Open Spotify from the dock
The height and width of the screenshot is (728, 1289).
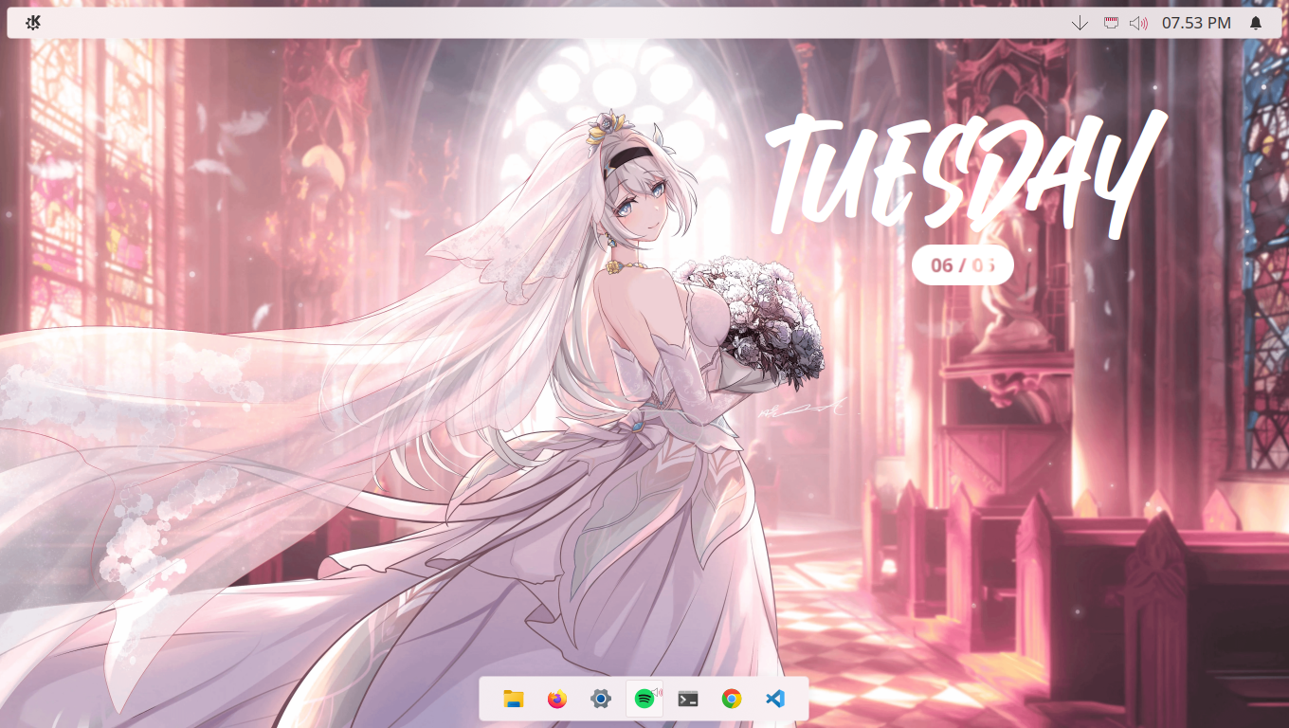[x=644, y=700]
